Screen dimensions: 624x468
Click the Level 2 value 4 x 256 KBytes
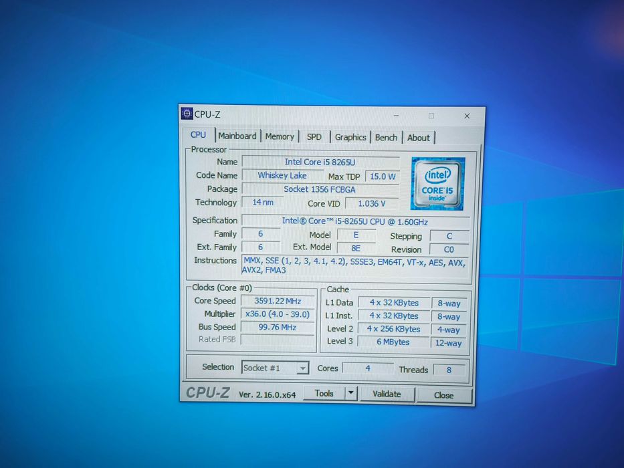393,329
